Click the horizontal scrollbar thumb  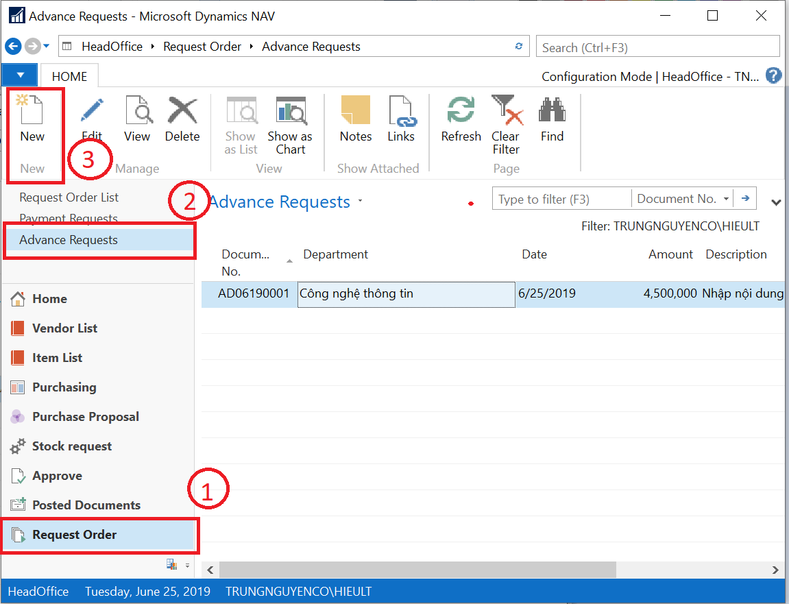417,570
